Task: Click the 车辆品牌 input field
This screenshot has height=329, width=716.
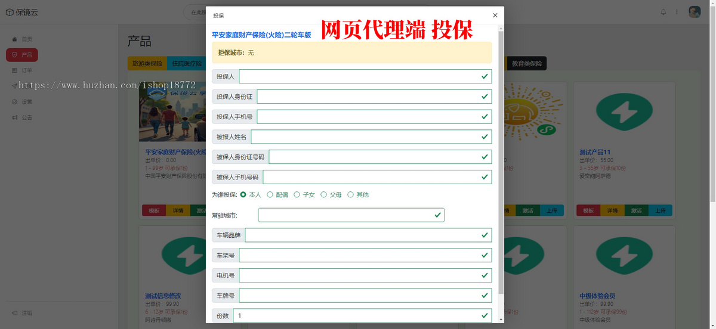Action: coord(369,235)
